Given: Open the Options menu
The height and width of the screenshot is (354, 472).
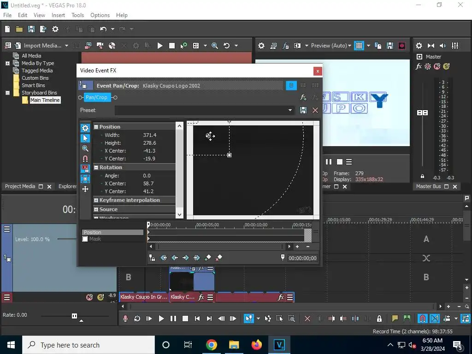Looking at the screenshot, I should [x=100, y=15].
